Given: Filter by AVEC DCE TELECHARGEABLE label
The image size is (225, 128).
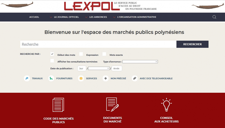Looking at the screenshot, I should 156,78.
